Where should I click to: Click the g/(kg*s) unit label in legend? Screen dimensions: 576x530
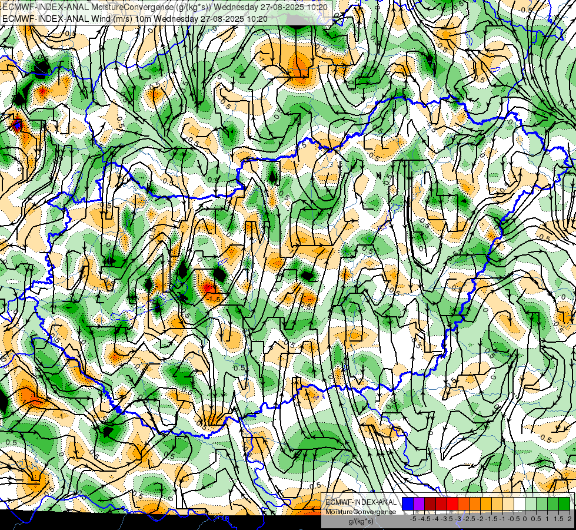pyautogui.click(x=361, y=522)
